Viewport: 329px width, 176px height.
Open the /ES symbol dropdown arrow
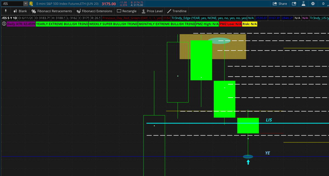click(25, 4)
